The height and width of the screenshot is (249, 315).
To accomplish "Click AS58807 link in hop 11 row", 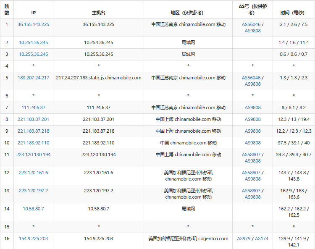I will point(251,155).
